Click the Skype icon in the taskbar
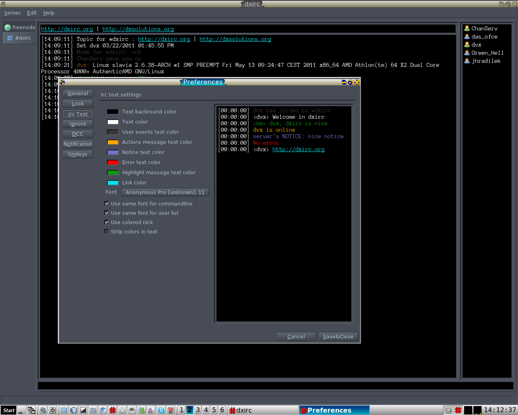518x415 pixels. click(161, 410)
